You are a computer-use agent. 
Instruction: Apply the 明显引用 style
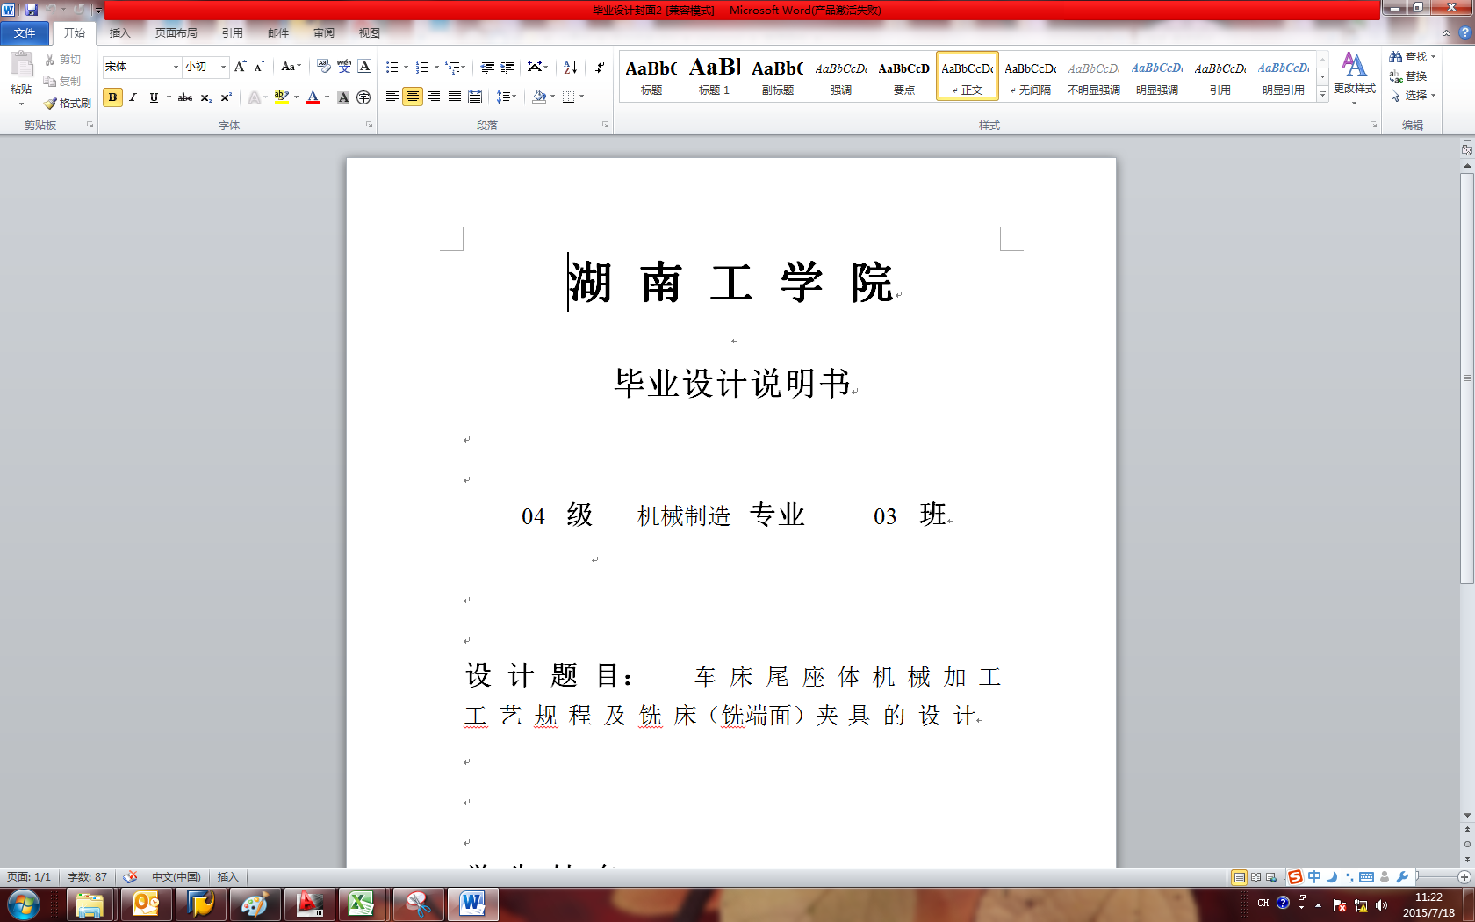pos(1284,76)
